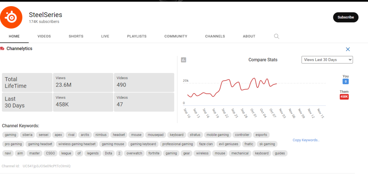Open the channel search magnifier icon
This screenshot has width=368, height=174.
[x=277, y=36]
